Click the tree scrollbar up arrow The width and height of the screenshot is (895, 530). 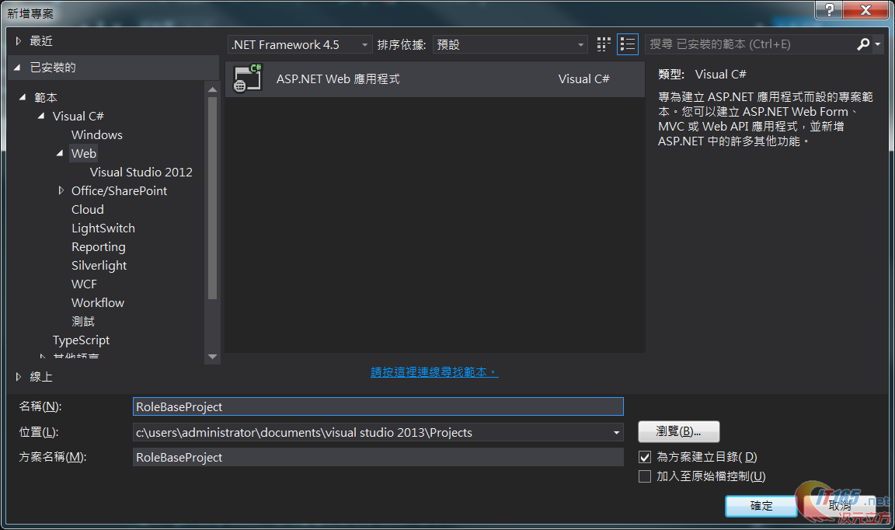point(212,89)
